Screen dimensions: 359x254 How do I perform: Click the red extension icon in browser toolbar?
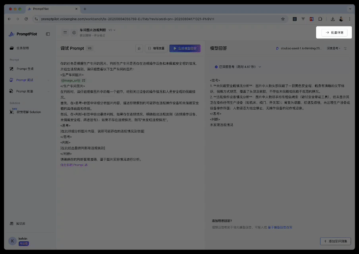(x=312, y=19)
